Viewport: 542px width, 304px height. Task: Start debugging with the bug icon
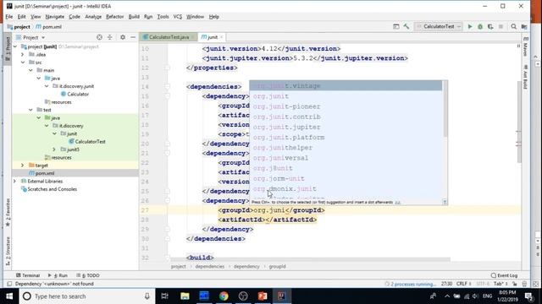(x=480, y=26)
